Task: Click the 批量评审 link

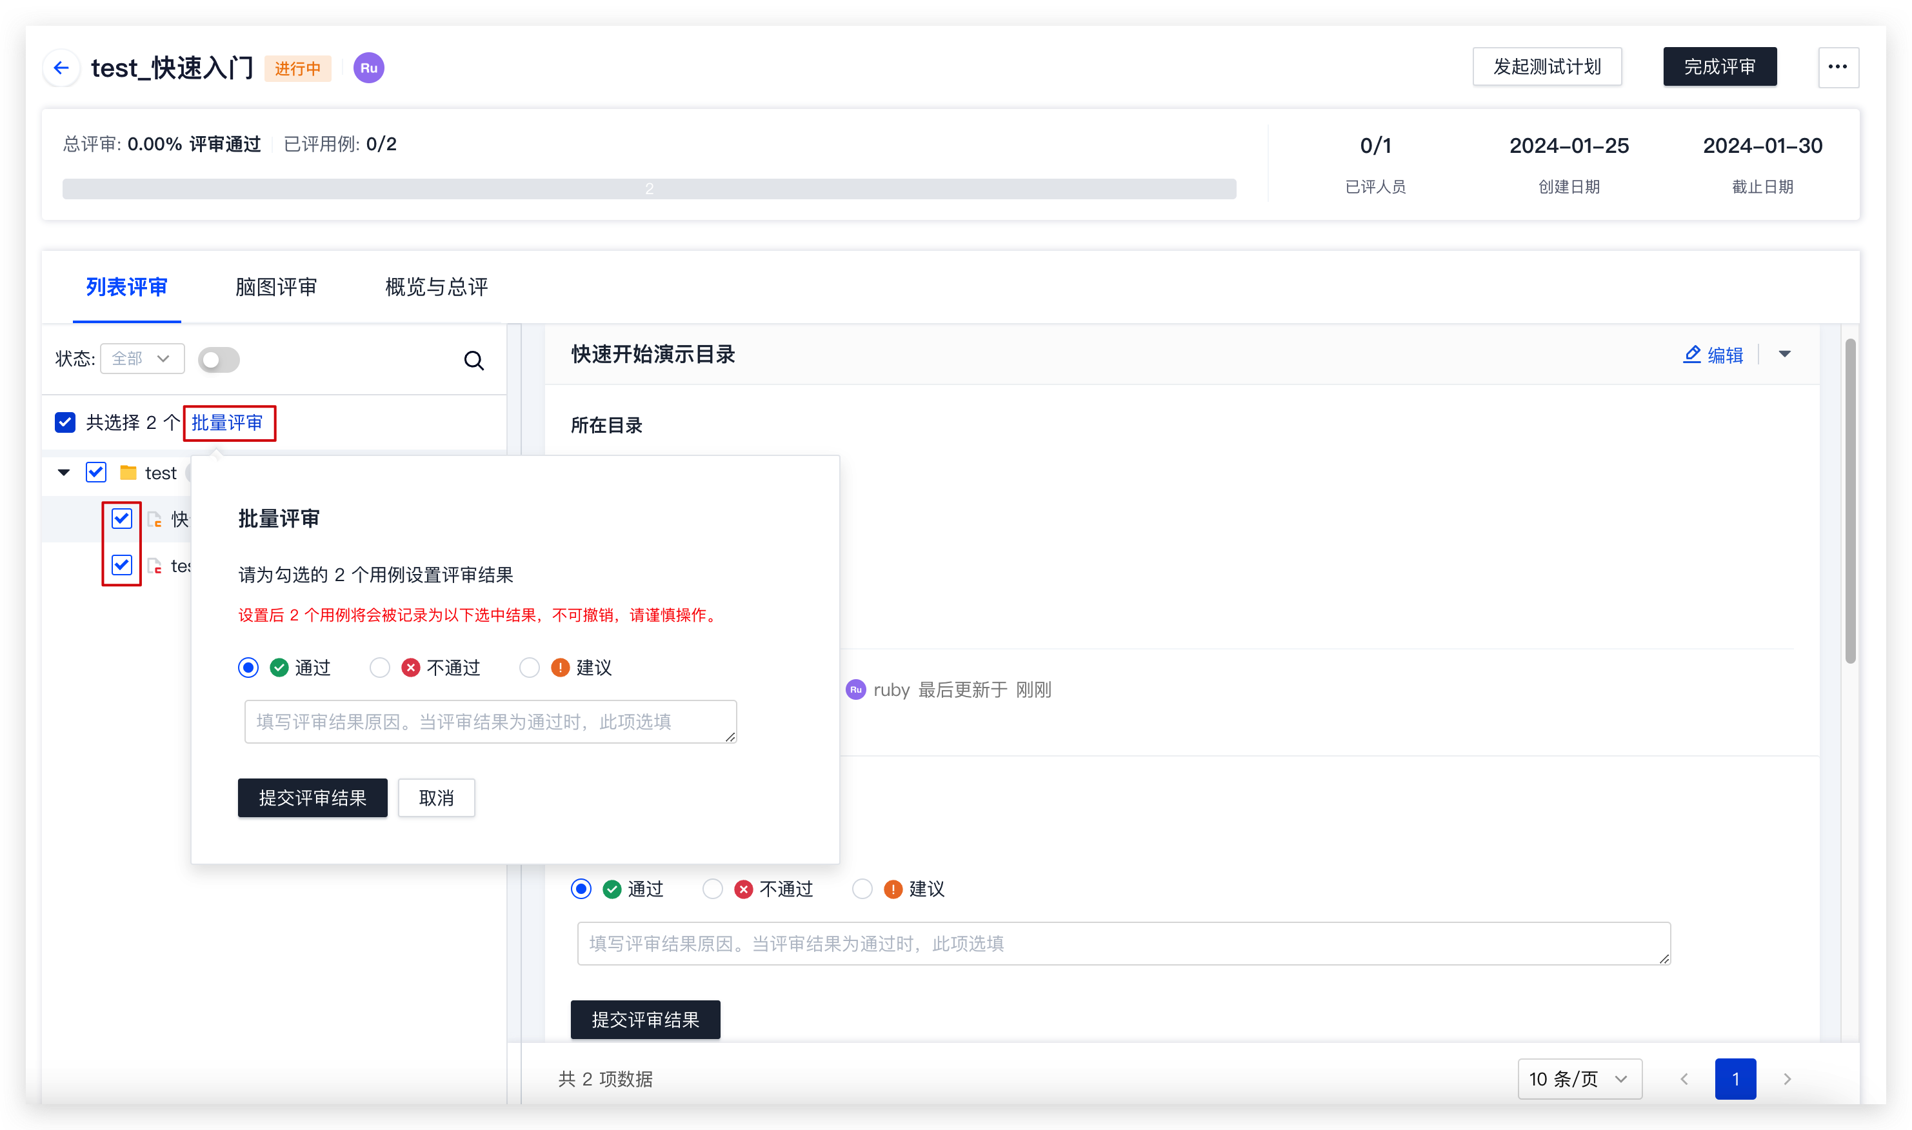Action: (227, 422)
